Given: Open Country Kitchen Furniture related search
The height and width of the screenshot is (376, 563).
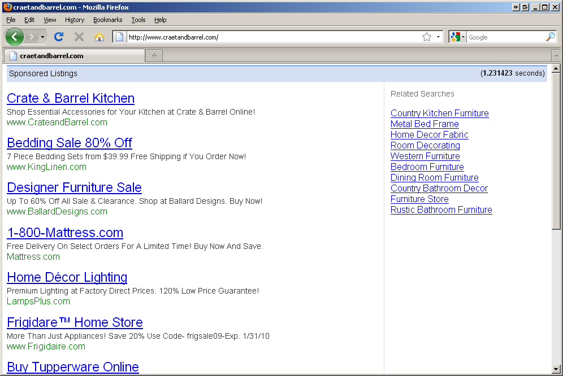Looking at the screenshot, I should (439, 113).
